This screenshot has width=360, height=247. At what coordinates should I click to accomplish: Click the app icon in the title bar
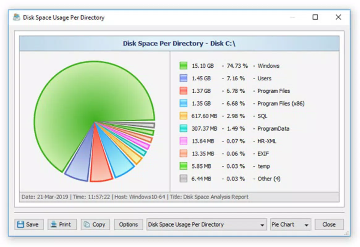(16, 17)
